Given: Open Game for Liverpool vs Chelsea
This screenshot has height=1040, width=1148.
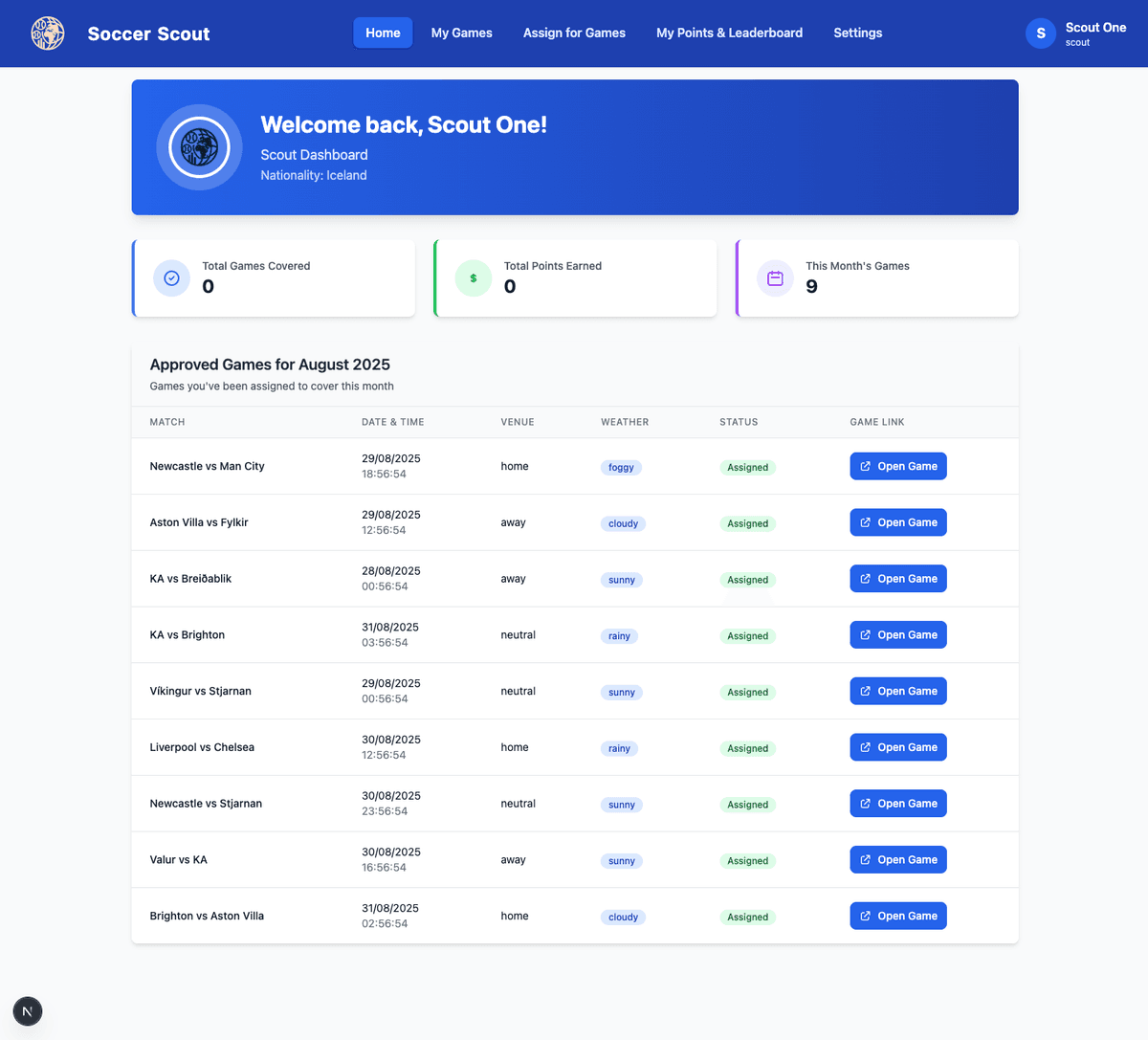Looking at the screenshot, I should tap(897, 747).
